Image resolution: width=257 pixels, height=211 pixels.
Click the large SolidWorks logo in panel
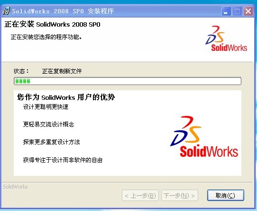tap(204, 136)
